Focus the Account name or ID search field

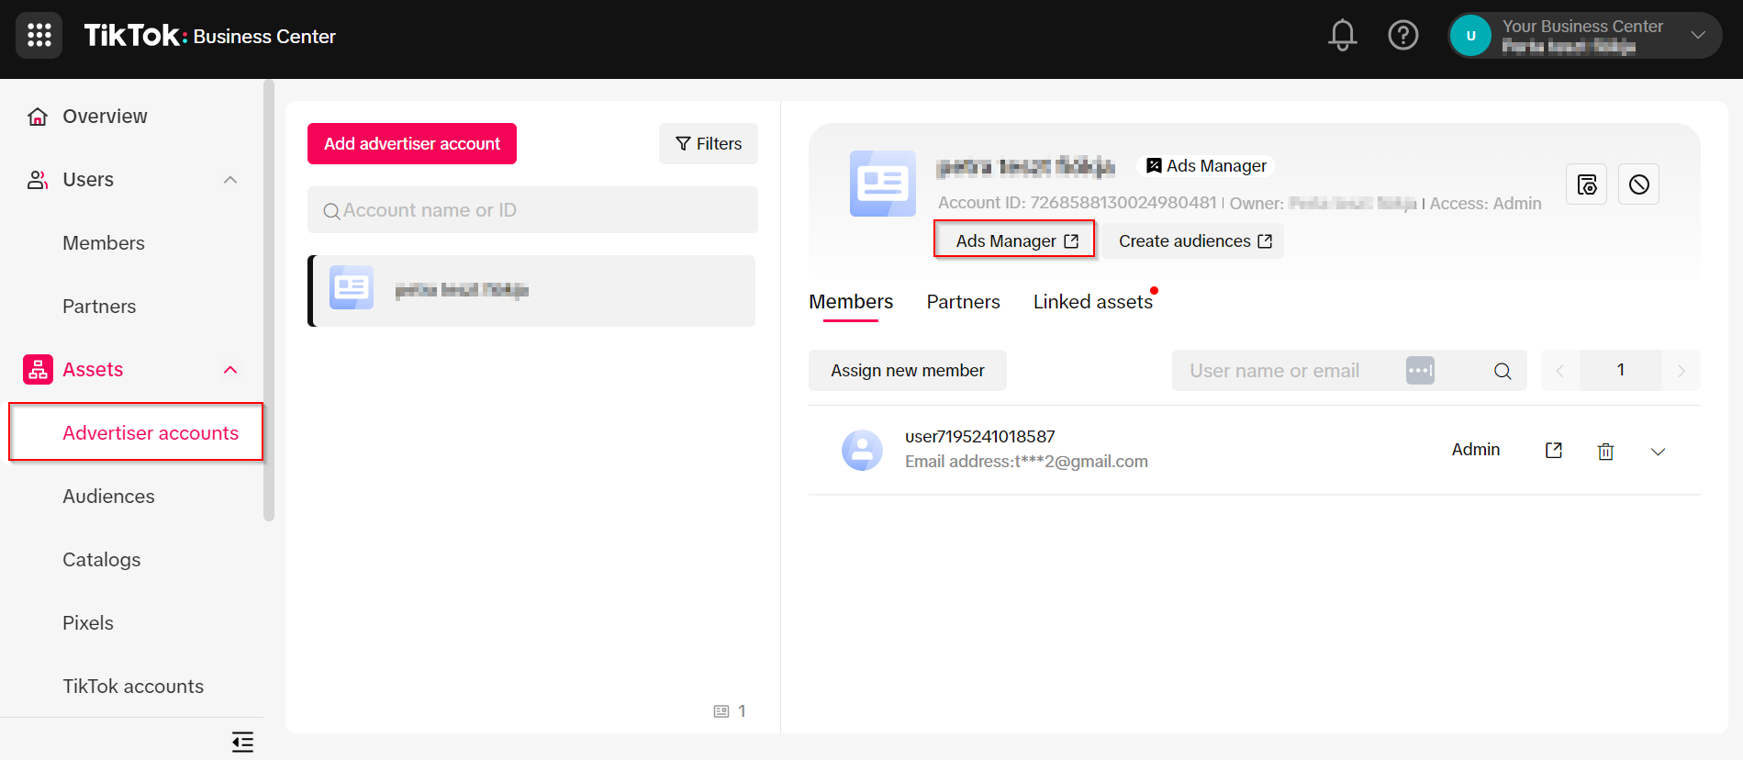532,210
